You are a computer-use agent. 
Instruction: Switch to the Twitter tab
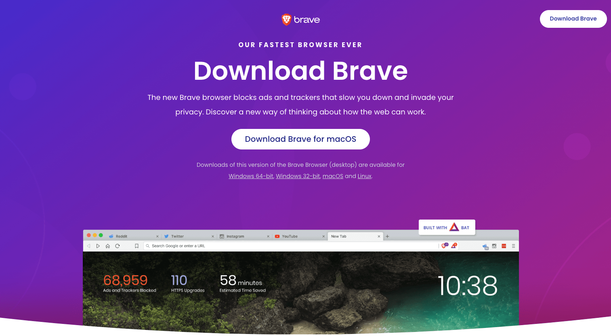click(x=189, y=236)
